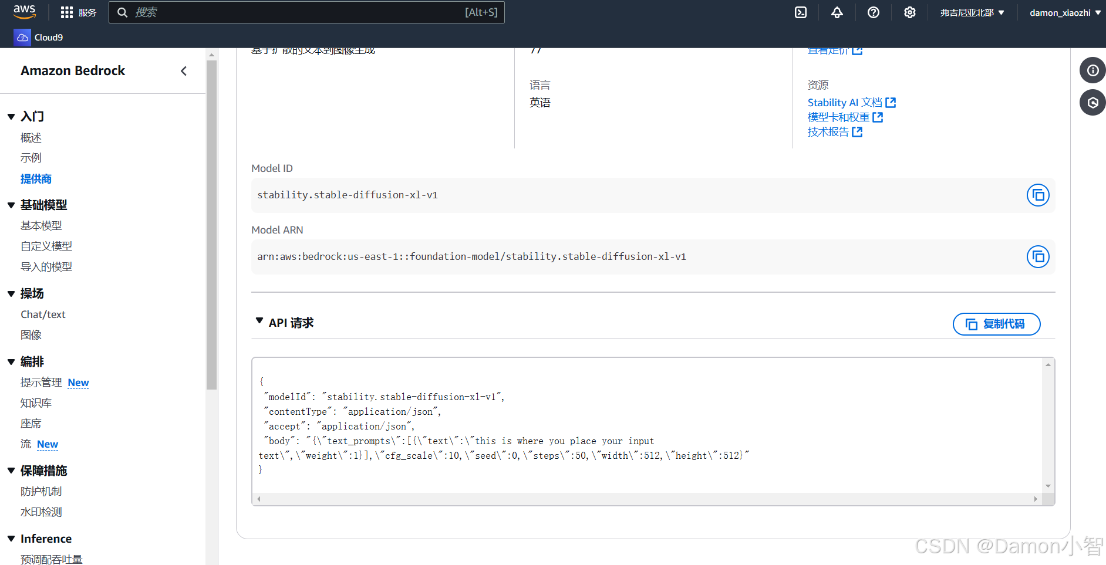Click the 服务 menu label
This screenshot has height=565, width=1106.
pos(87,12)
